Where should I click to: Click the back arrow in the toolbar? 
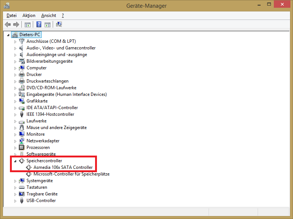point(8,24)
